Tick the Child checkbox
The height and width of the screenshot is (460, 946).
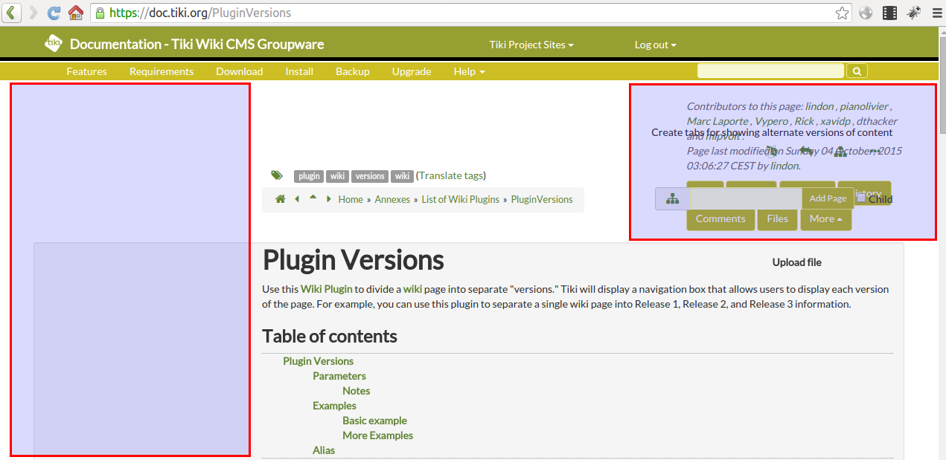861,198
